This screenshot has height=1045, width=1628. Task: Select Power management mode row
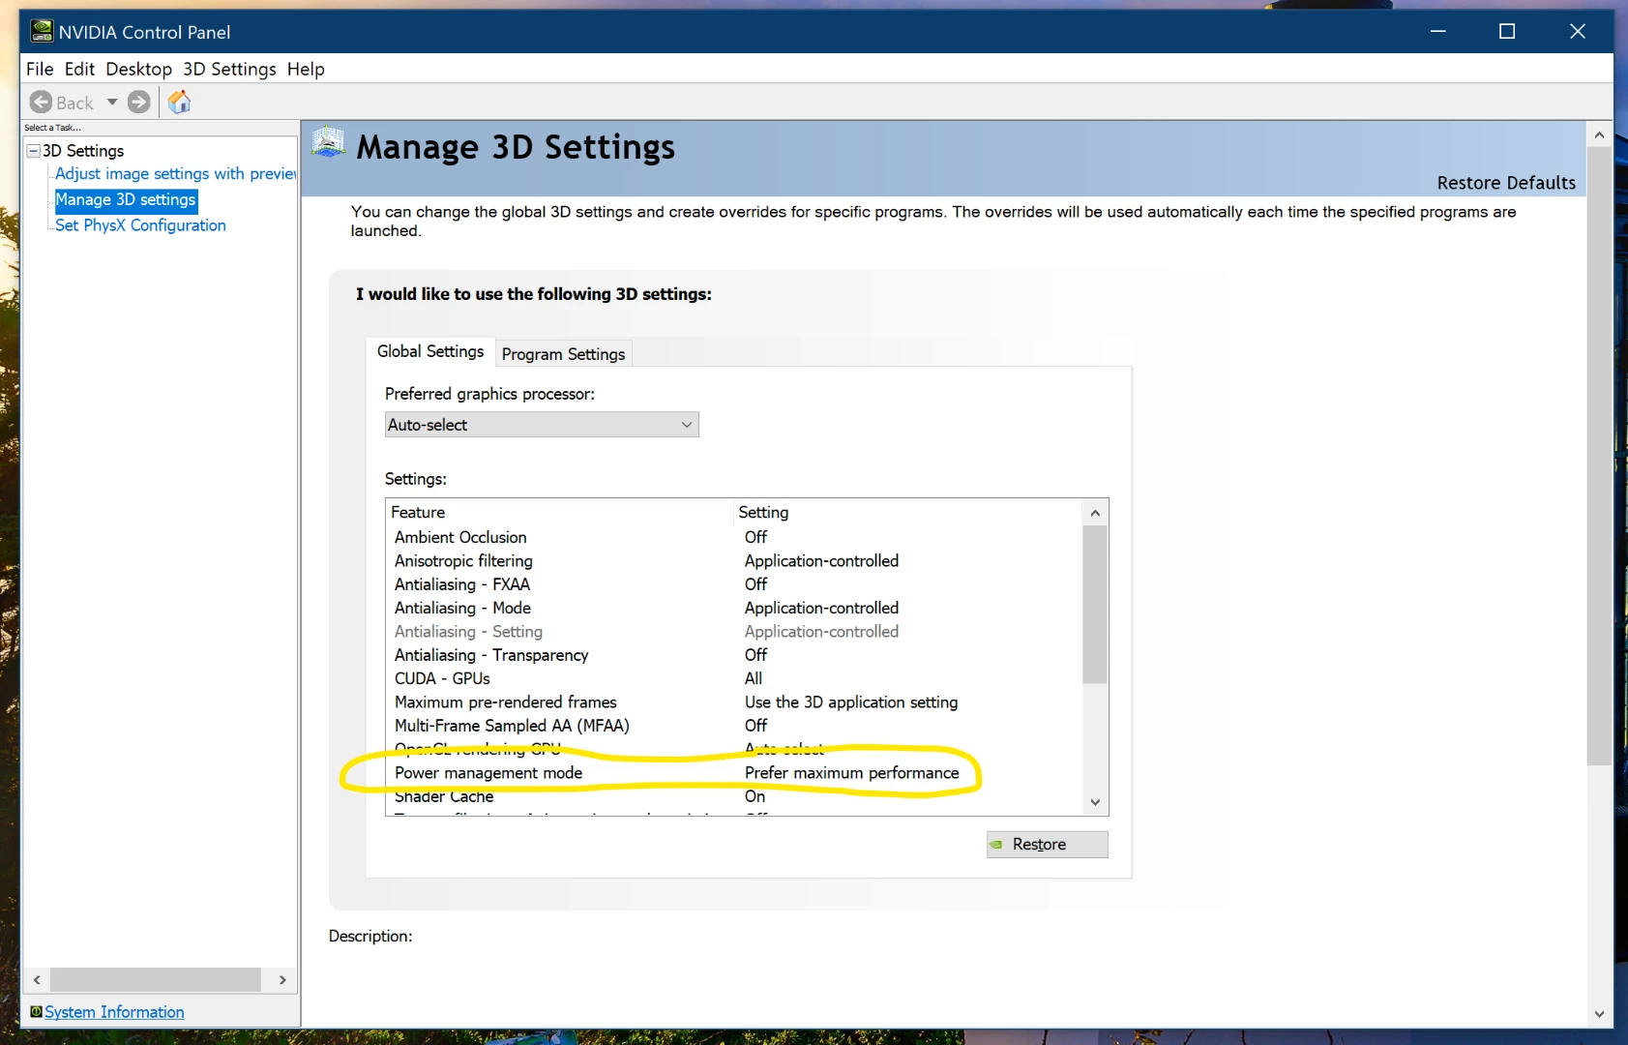click(733, 772)
